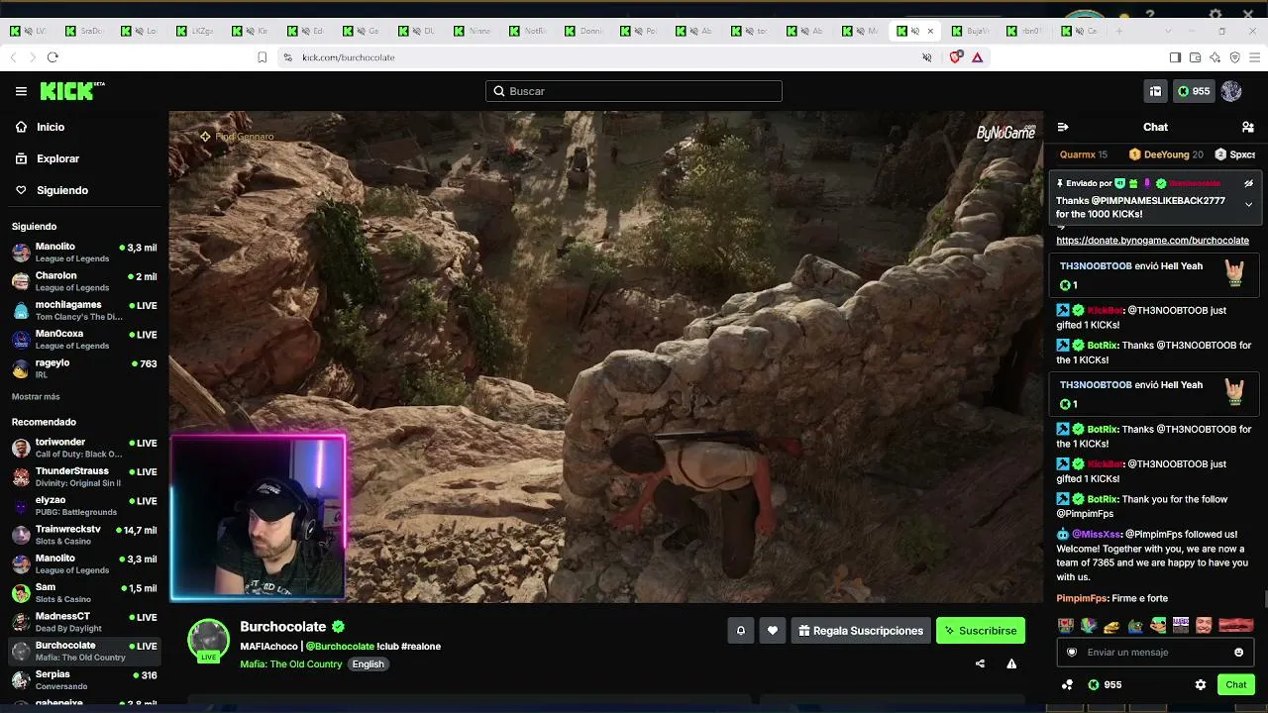Expand the browser tab search dropdown
The image size is (1268, 713).
pyautogui.click(x=1170, y=31)
